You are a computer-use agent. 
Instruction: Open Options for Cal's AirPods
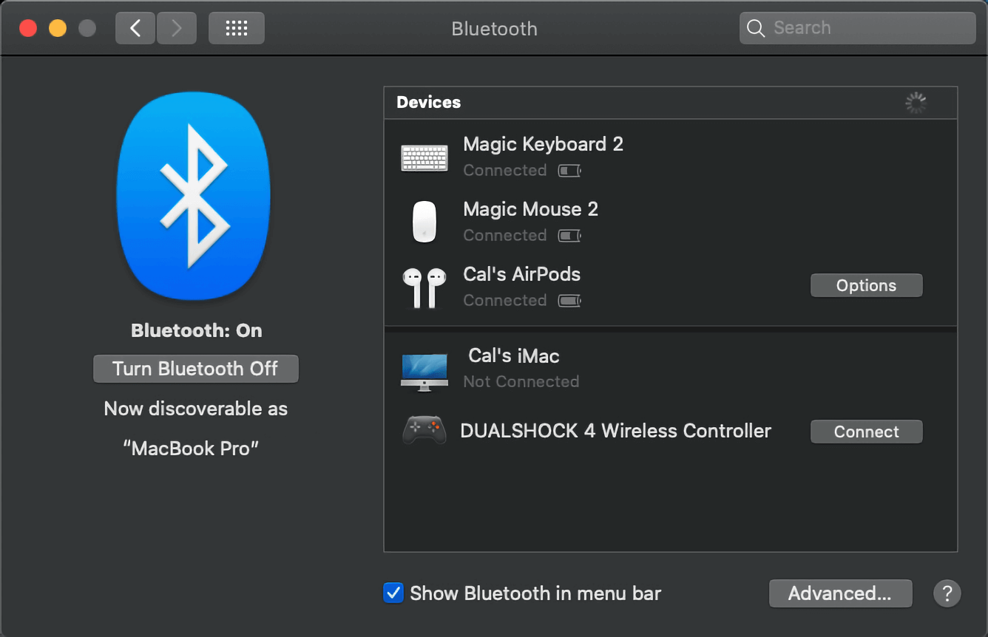tap(866, 285)
